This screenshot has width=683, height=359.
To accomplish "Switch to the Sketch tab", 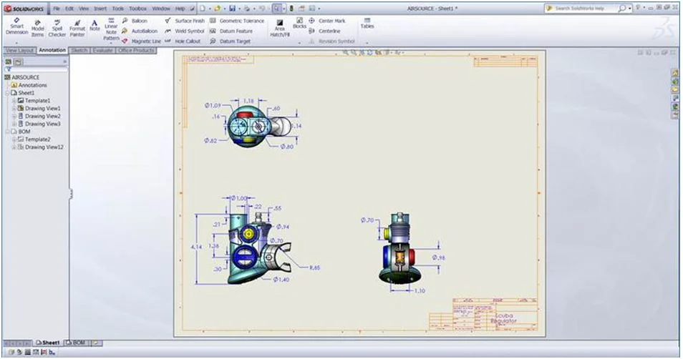I will tap(79, 51).
